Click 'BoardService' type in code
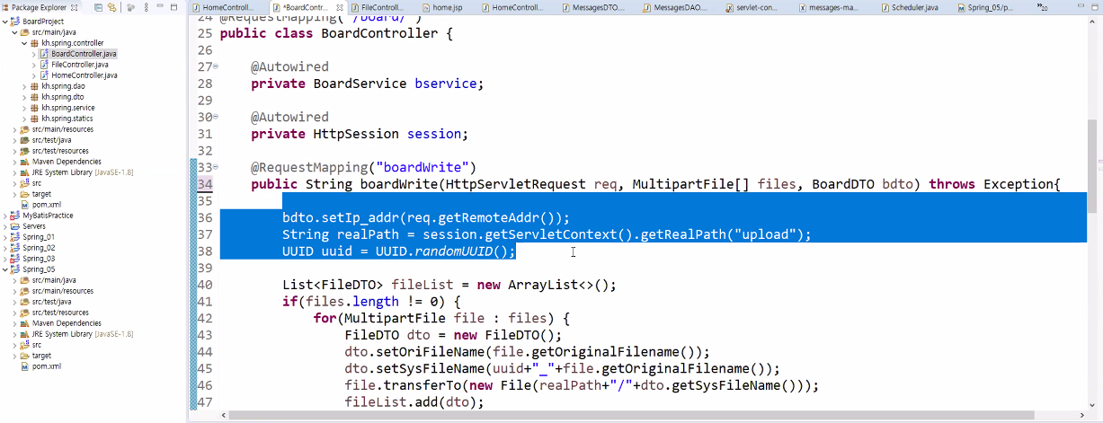Screen dimensions: 1103x423 (360, 84)
